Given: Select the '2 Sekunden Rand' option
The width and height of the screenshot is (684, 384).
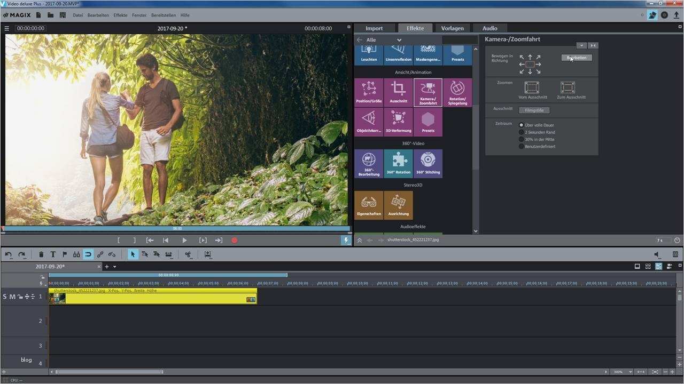Looking at the screenshot, I should (522, 132).
